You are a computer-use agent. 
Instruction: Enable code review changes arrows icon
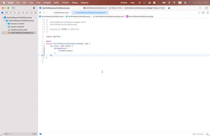pos(199,13)
